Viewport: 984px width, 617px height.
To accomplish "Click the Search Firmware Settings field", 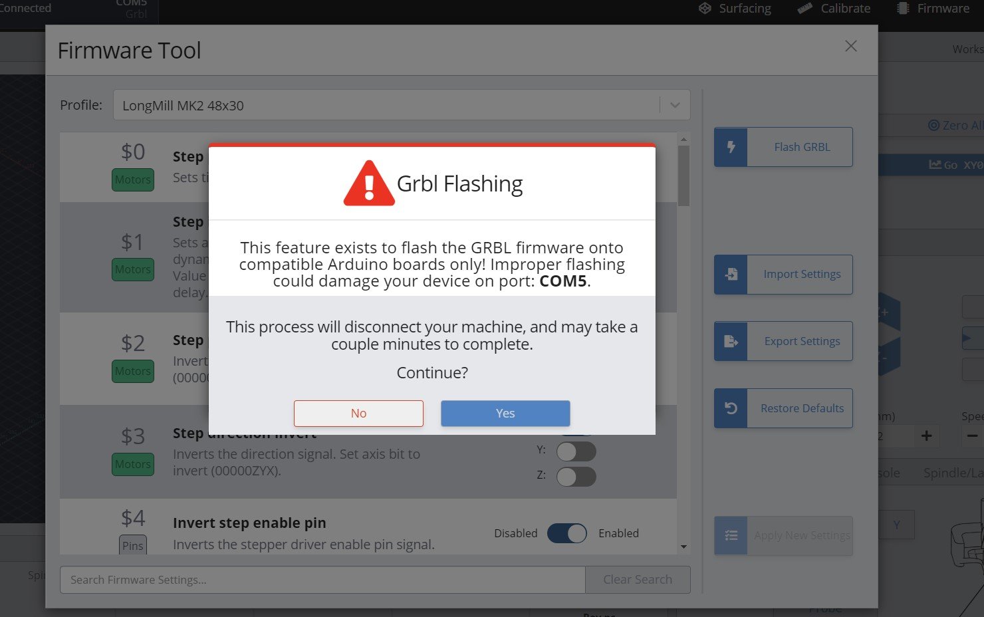I will click(x=322, y=580).
